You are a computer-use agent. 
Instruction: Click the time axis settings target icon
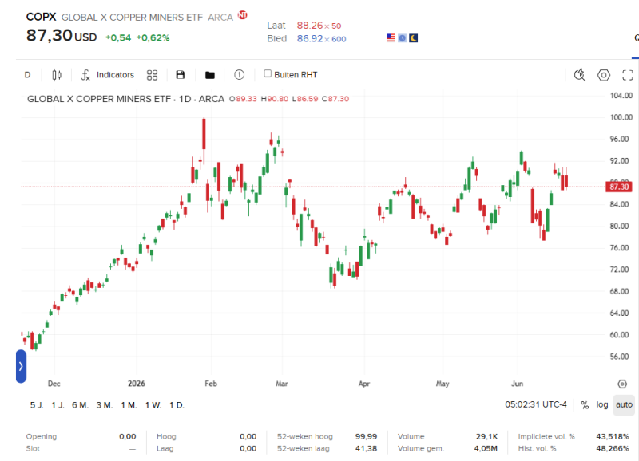tap(622, 384)
